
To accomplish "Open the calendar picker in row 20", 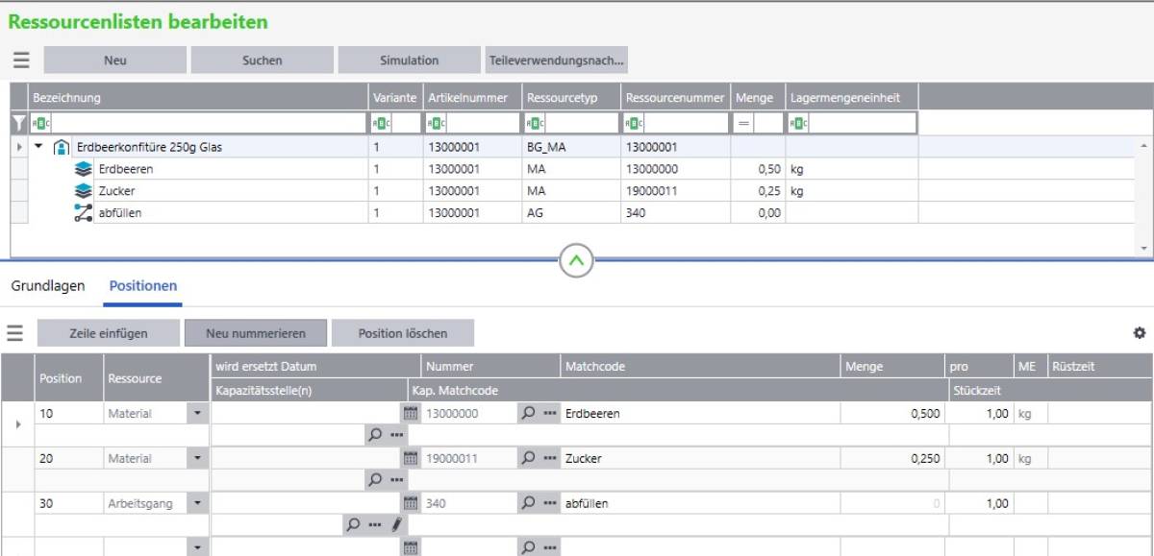I will click(411, 458).
